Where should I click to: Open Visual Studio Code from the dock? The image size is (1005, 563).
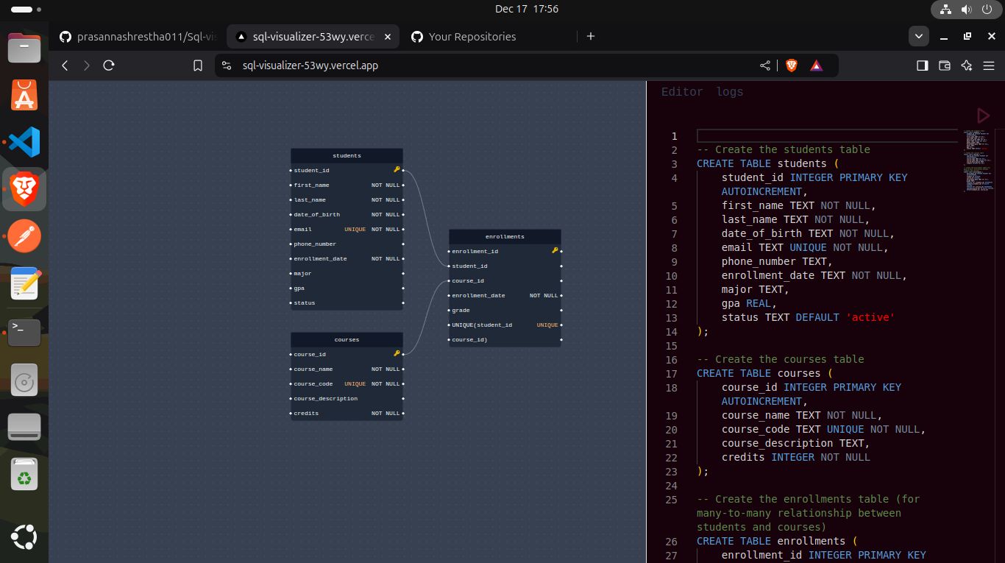[24, 142]
